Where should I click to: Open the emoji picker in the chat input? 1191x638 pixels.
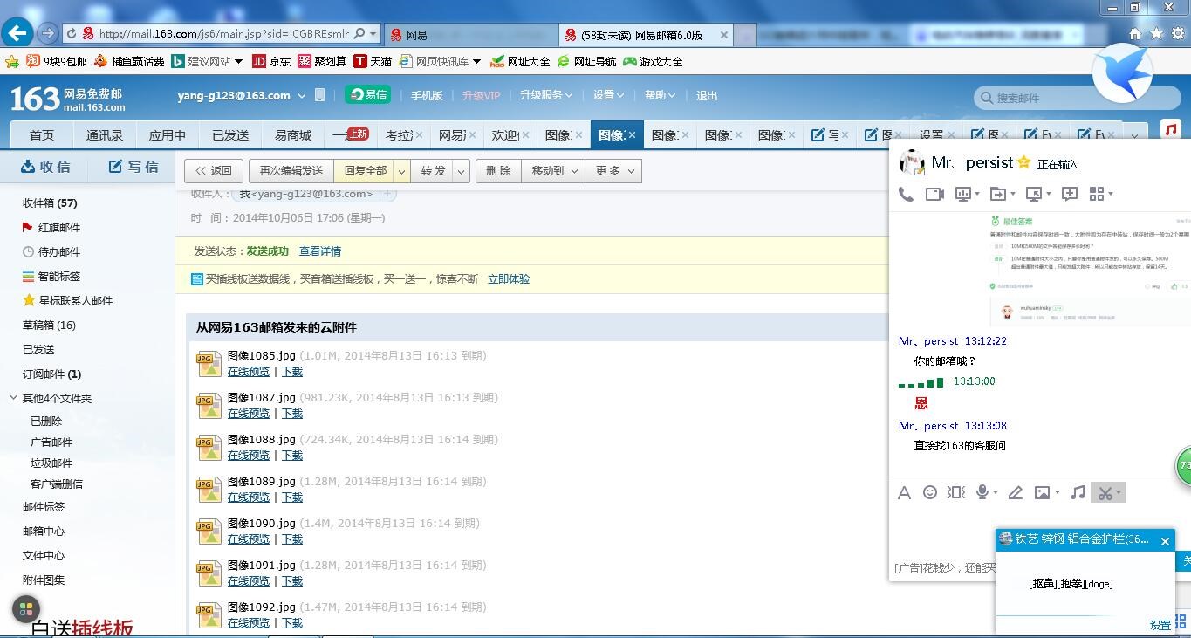930,492
